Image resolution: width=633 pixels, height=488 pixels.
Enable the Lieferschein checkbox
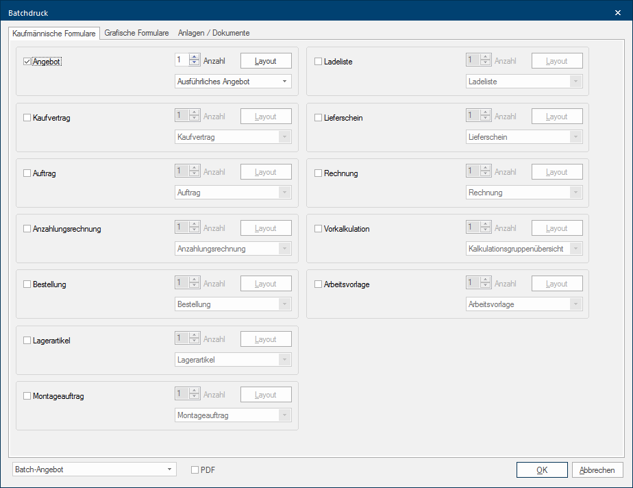click(x=318, y=118)
